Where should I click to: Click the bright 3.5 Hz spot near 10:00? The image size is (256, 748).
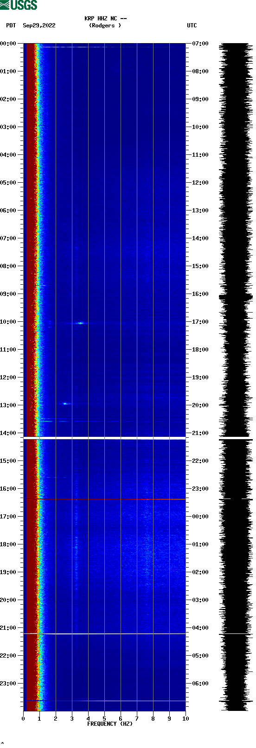coord(80,323)
